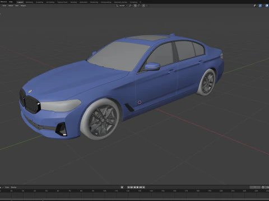Click the 3D cursor near the car door
Viewport: 269px width, 201px height.
coord(140,102)
